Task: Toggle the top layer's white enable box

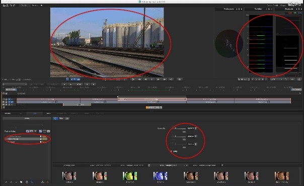Action: point(41,136)
